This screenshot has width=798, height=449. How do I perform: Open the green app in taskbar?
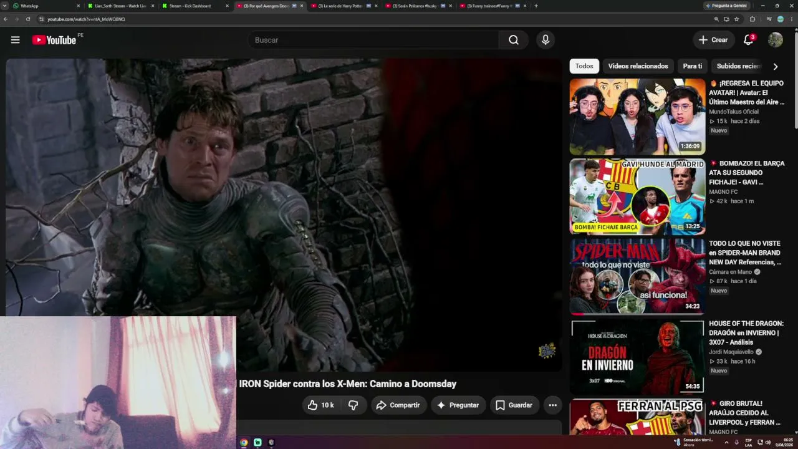click(257, 443)
